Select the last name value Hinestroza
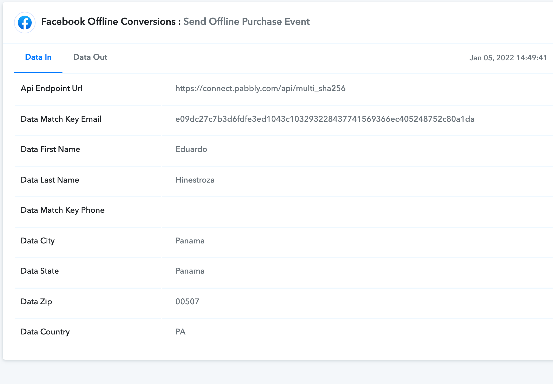553x384 pixels. 195,180
